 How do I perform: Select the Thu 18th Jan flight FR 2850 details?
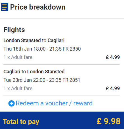[x=42, y=49]
